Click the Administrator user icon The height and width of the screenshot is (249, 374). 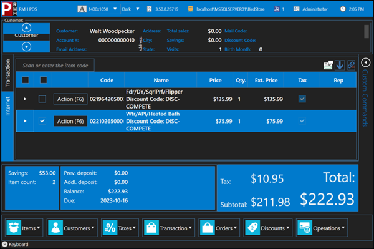pyautogui.click(x=296, y=9)
